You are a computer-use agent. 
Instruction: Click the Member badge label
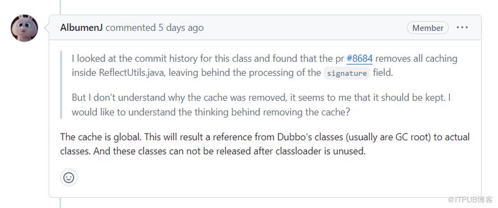pyautogui.click(x=427, y=27)
